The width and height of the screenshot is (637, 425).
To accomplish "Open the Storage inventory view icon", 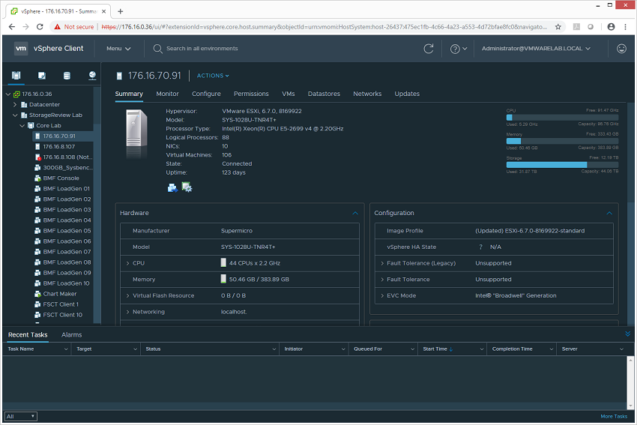I will point(67,76).
